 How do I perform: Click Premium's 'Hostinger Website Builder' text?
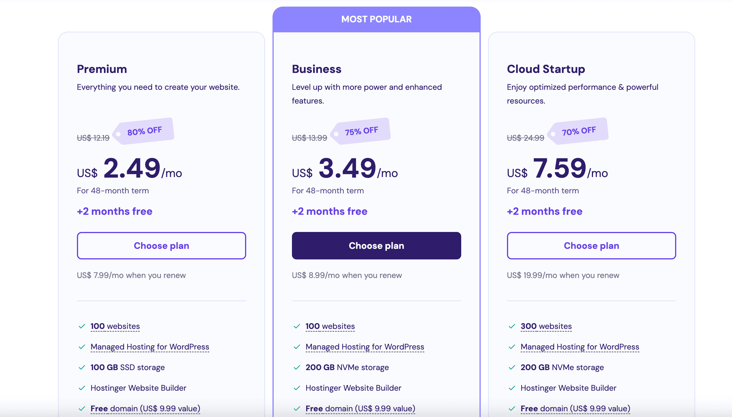coord(139,388)
